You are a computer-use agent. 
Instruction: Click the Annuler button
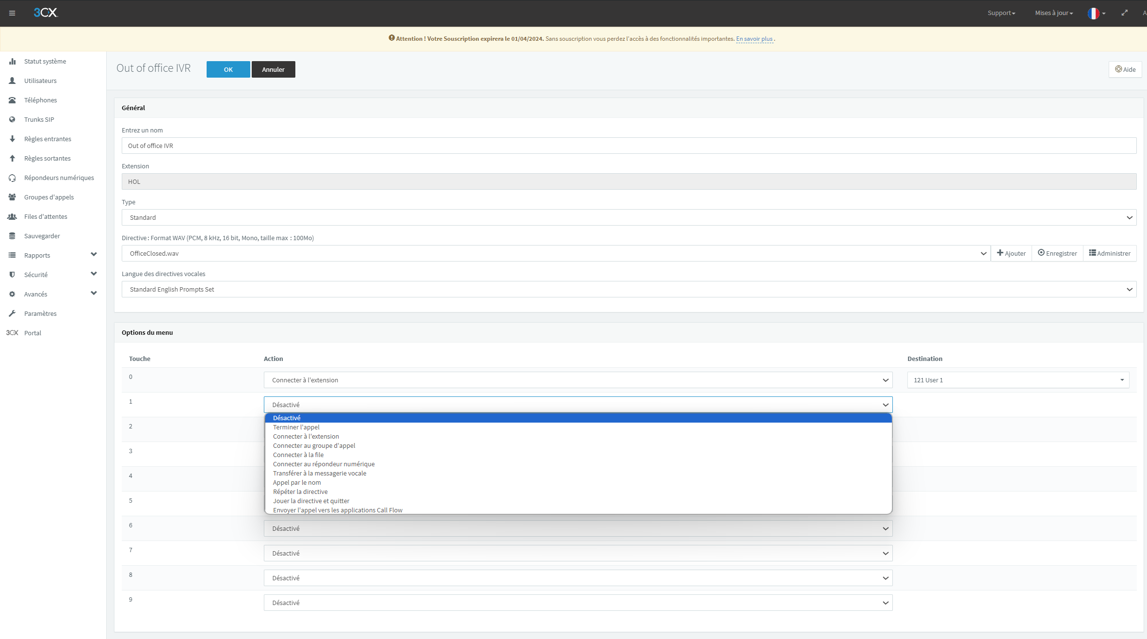tap(273, 69)
